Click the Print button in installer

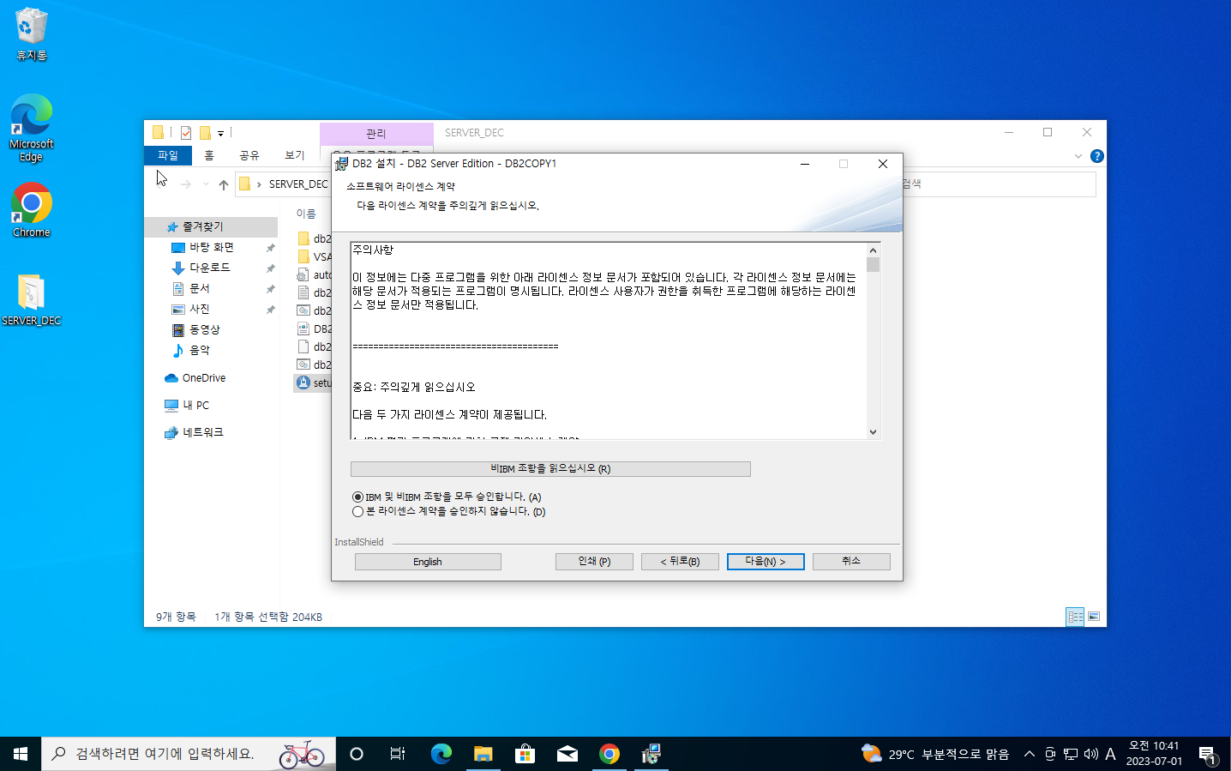(x=594, y=562)
